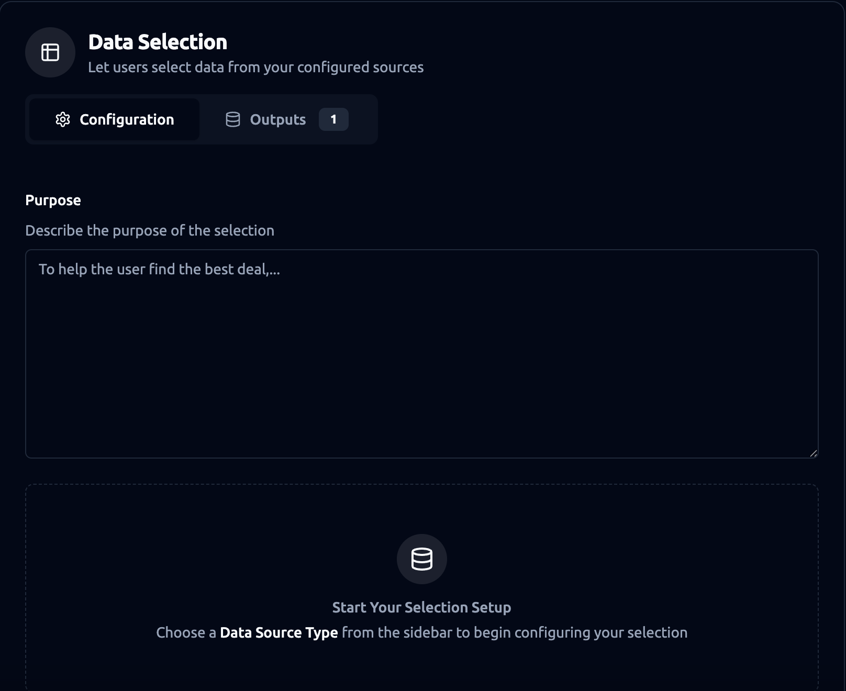Click the 'Let users select data' subtitle

(255, 67)
